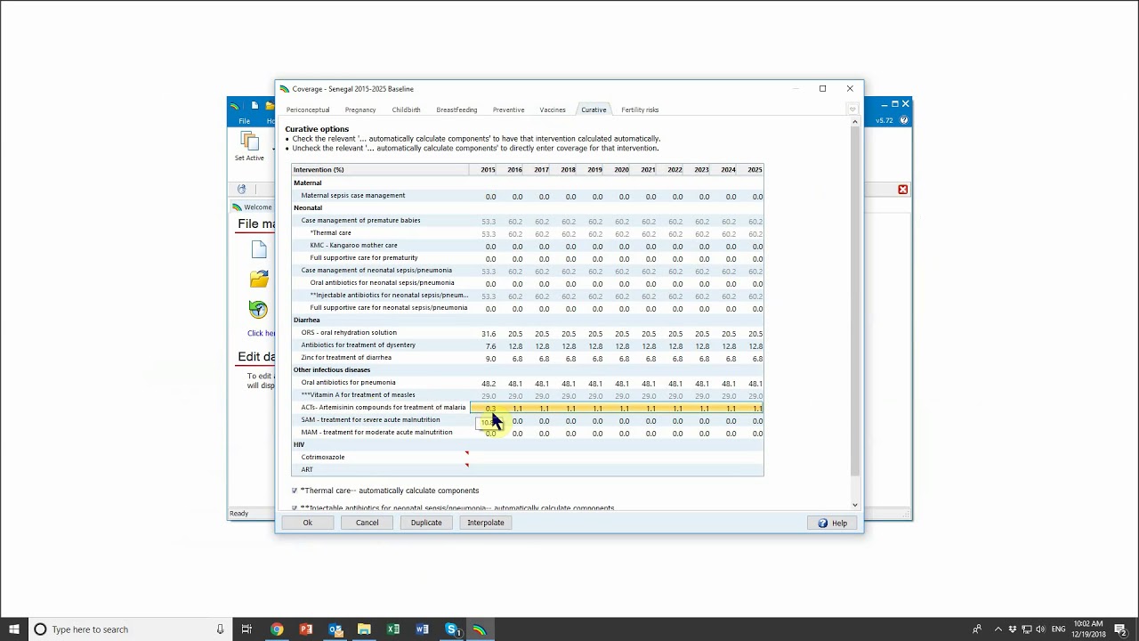Image resolution: width=1139 pixels, height=641 pixels.
Task: Click the red X close-tab icon in background window
Action: pos(902,189)
